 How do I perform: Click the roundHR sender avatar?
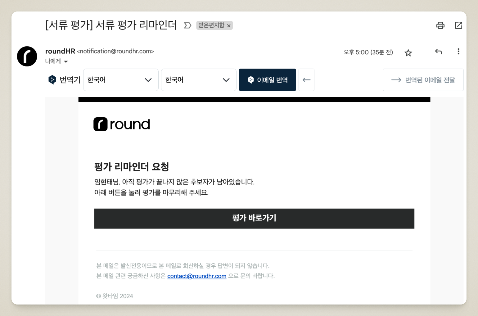click(27, 56)
